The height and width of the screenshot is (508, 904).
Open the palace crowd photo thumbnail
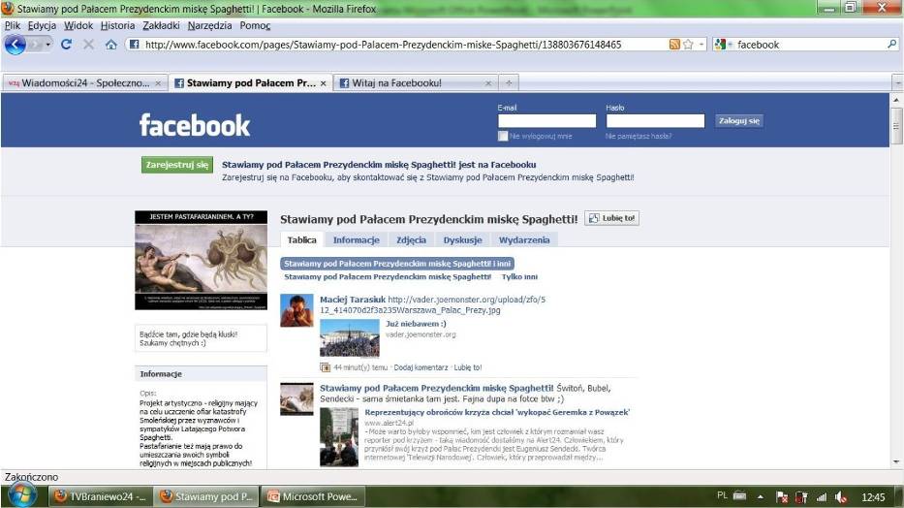point(350,338)
